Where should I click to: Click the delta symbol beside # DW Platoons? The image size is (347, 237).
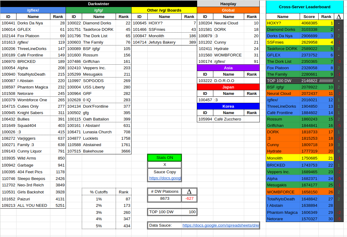pos(189,192)
